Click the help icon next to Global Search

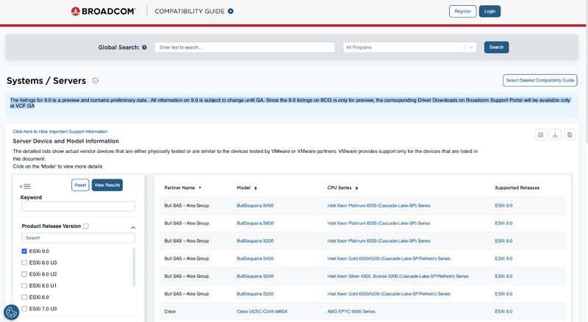[144, 48]
